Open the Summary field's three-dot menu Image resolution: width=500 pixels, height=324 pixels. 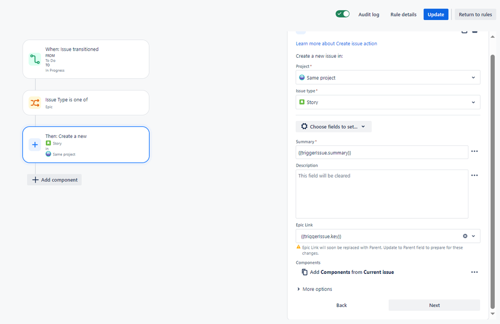coord(474,151)
